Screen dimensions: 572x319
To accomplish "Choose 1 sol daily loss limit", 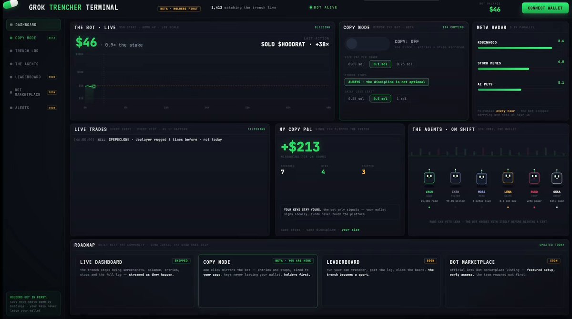I will point(401,99).
